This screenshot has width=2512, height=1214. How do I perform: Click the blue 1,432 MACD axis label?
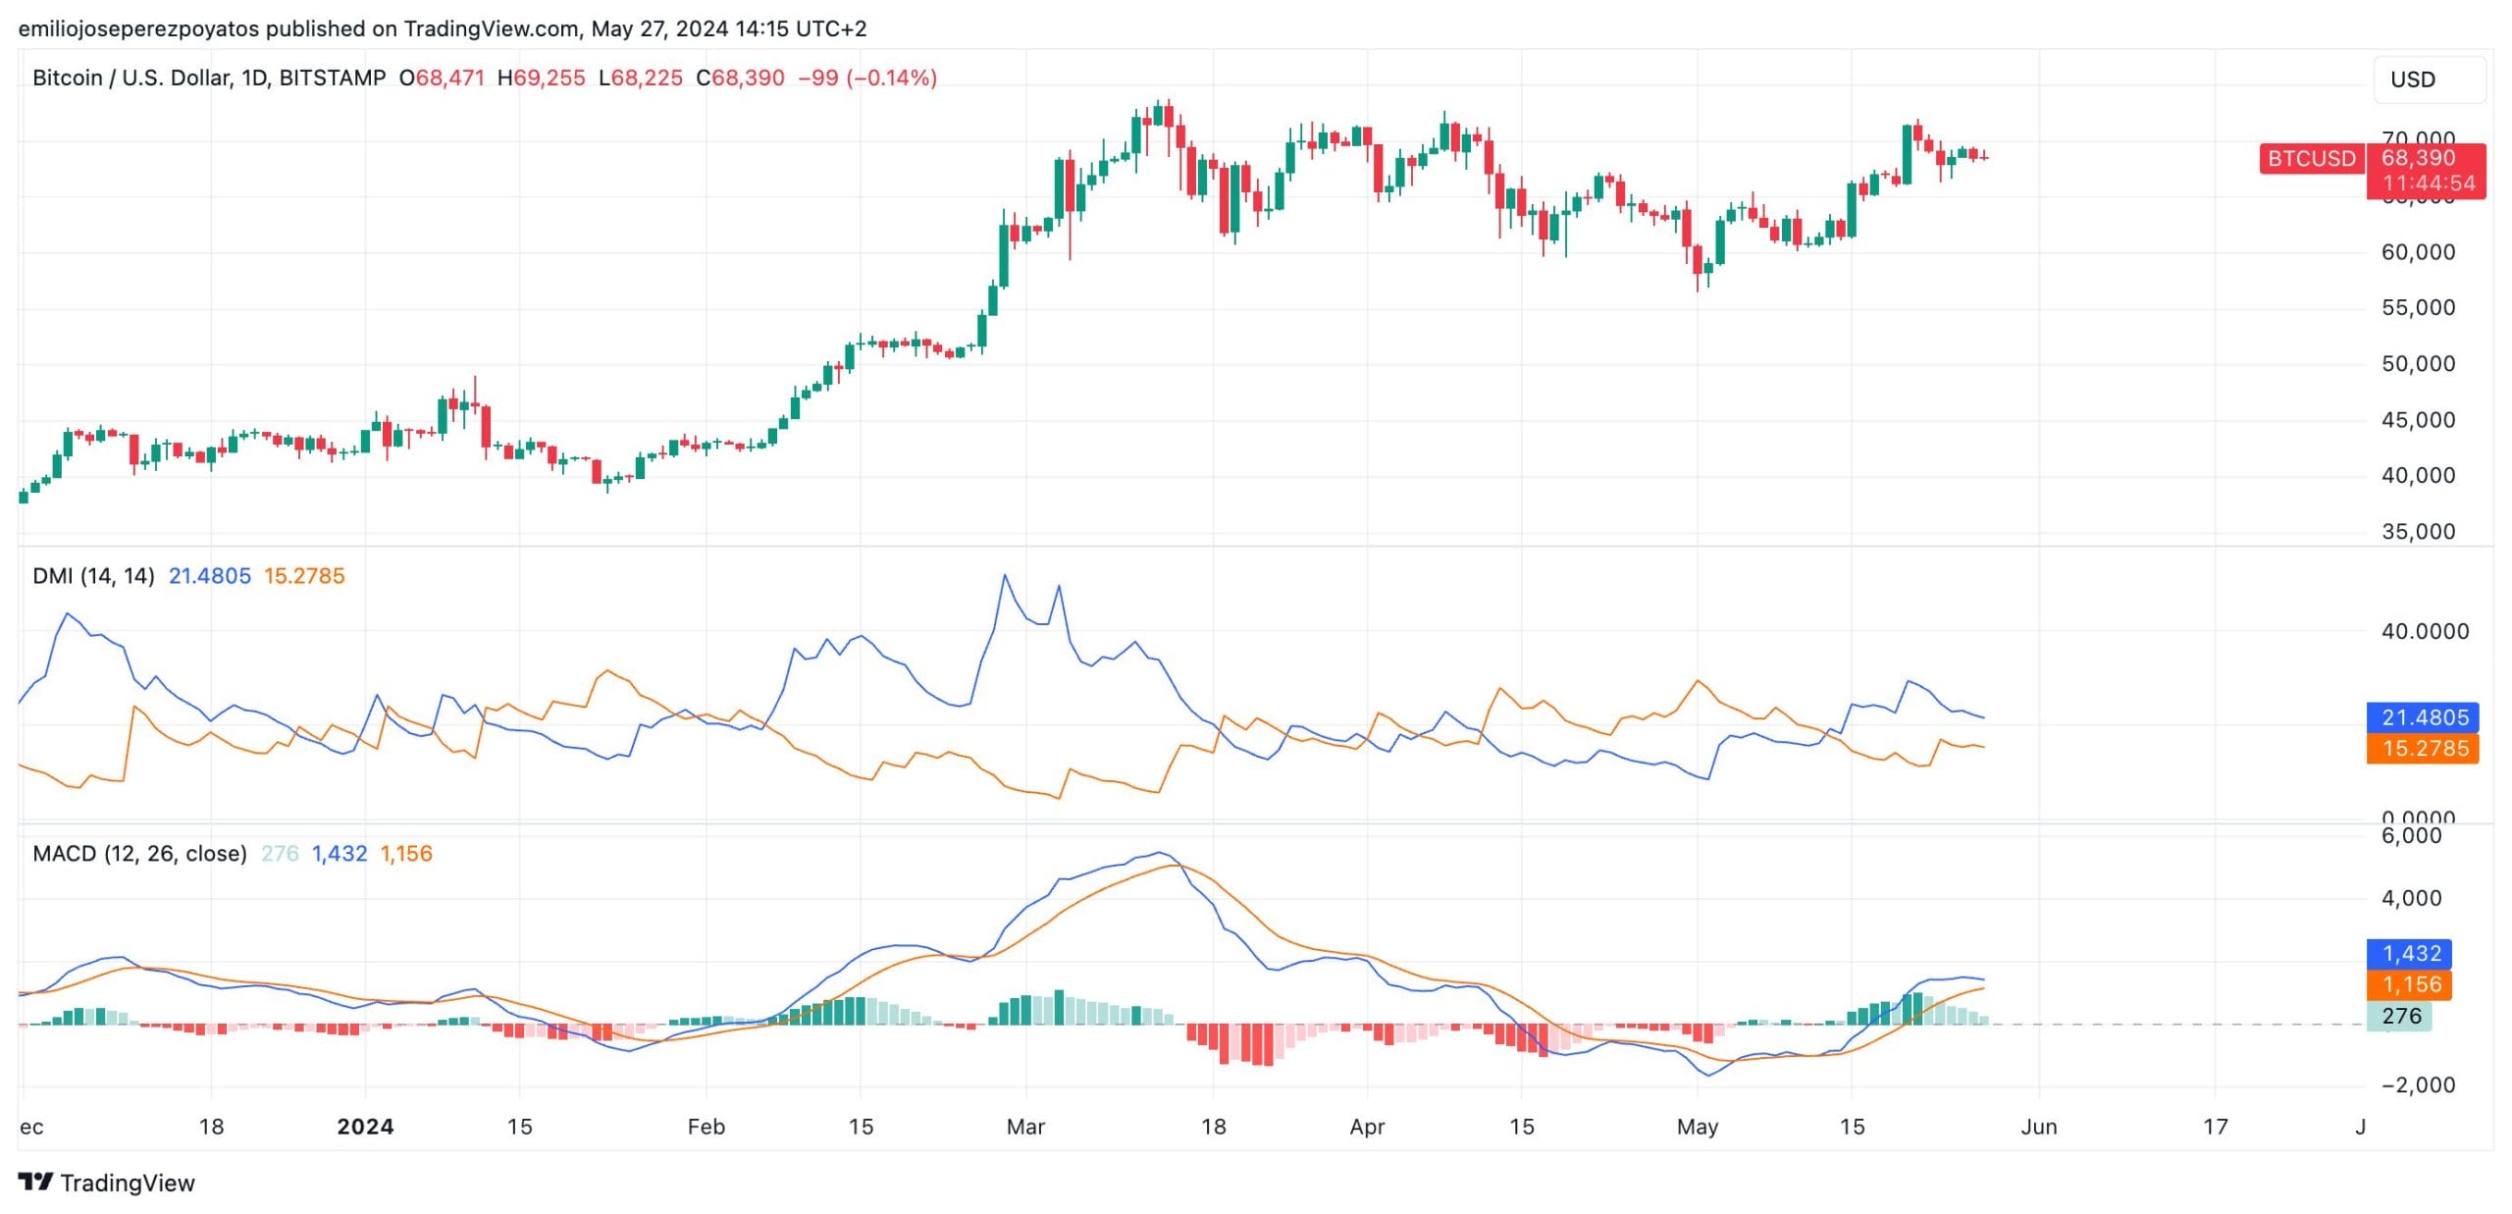click(2411, 953)
